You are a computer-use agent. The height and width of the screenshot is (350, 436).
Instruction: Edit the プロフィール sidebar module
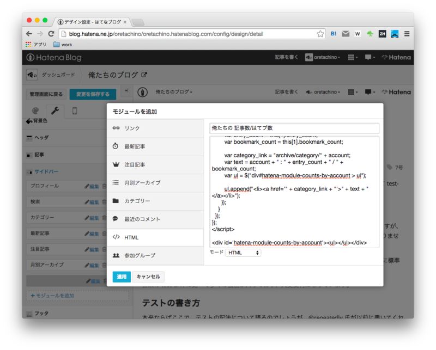(92, 186)
